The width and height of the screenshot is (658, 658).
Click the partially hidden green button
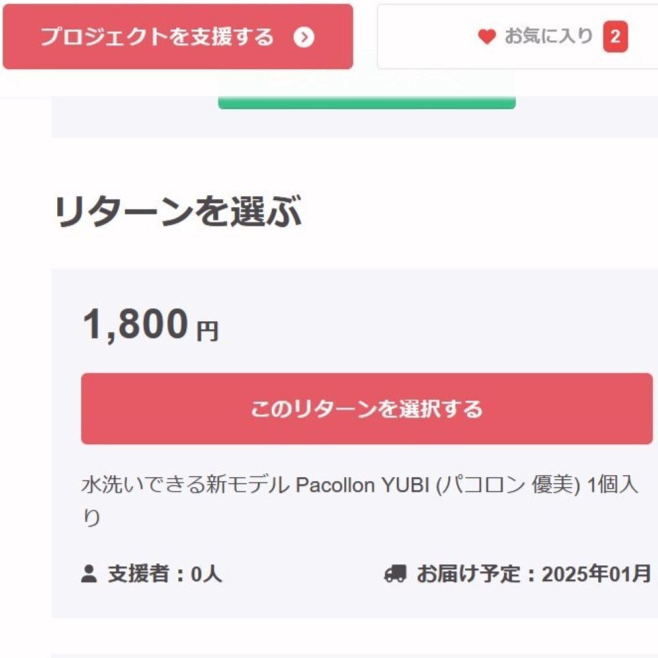(x=367, y=100)
